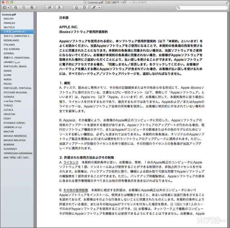Click the iBooksソフトウェア使用許諾契約 title line

(84, 32)
